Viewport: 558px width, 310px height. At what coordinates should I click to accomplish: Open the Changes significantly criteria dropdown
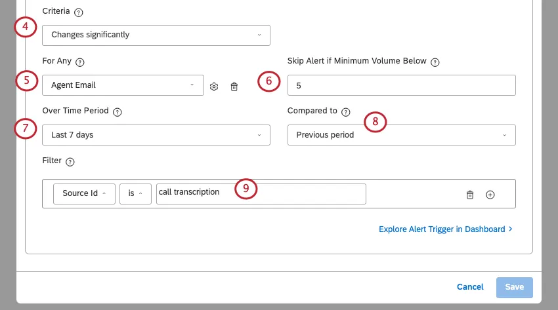tap(156, 35)
